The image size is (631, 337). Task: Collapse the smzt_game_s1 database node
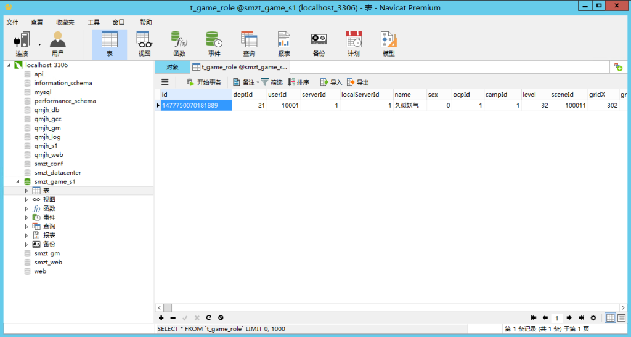(17, 181)
